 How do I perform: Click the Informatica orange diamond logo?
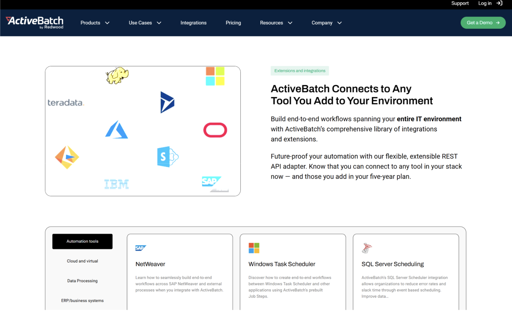pos(67,157)
